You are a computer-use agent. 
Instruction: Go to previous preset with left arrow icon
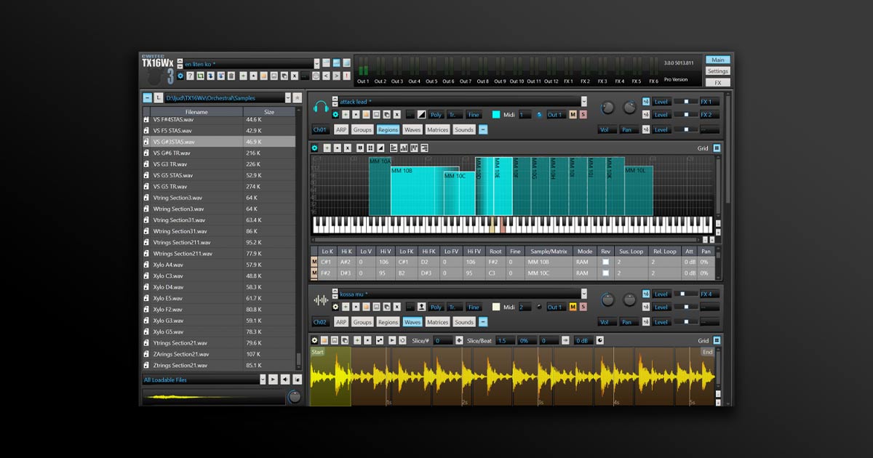tap(326, 76)
